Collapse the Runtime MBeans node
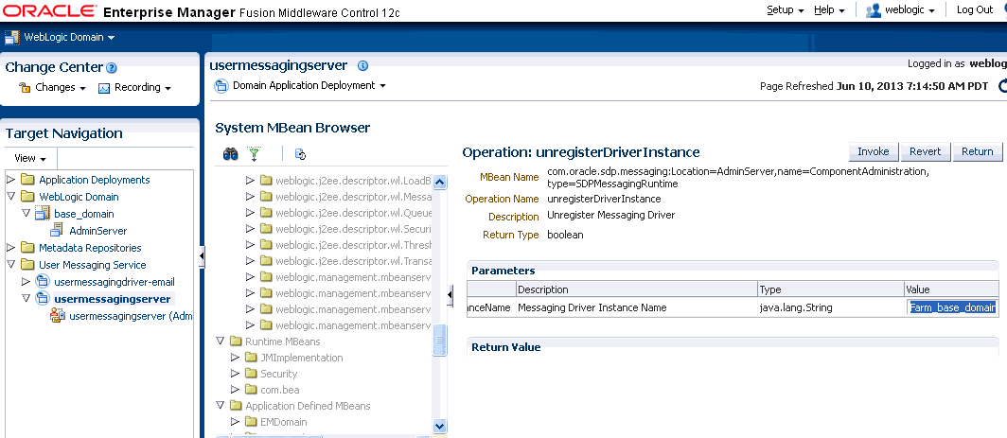The height and width of the screenshot is (438, 1007). point(220,341)
